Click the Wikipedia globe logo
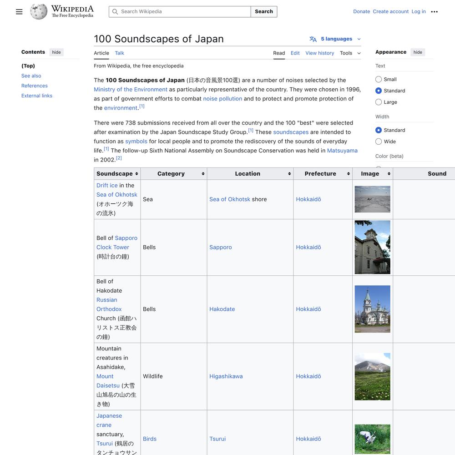Screen dimensions: 455x455 click(39, 12)
